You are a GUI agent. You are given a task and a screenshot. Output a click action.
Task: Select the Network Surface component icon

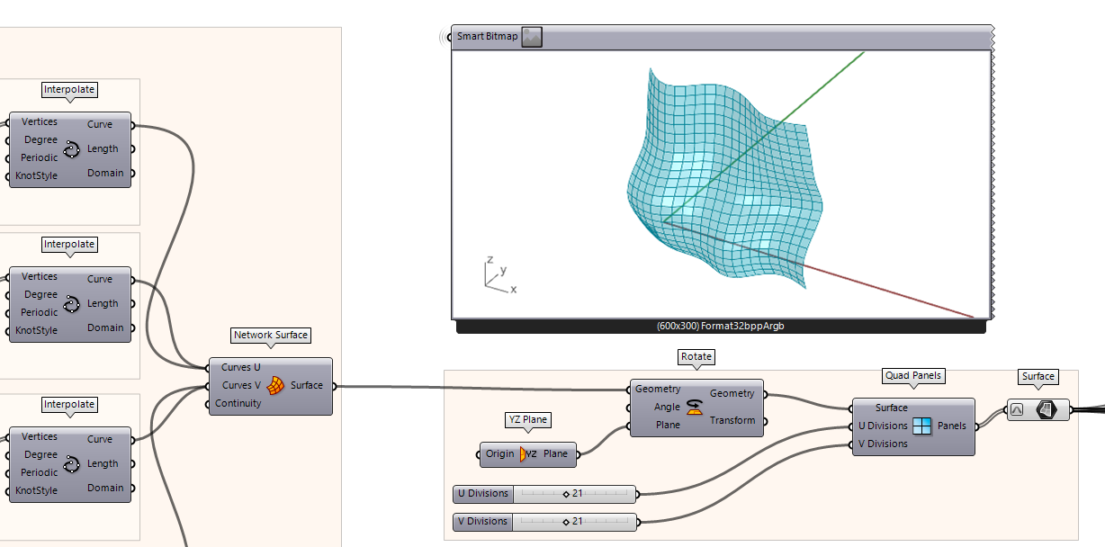pos(276,386)
